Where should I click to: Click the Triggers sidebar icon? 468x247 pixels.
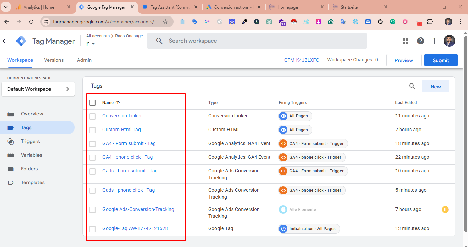[11, 141]
